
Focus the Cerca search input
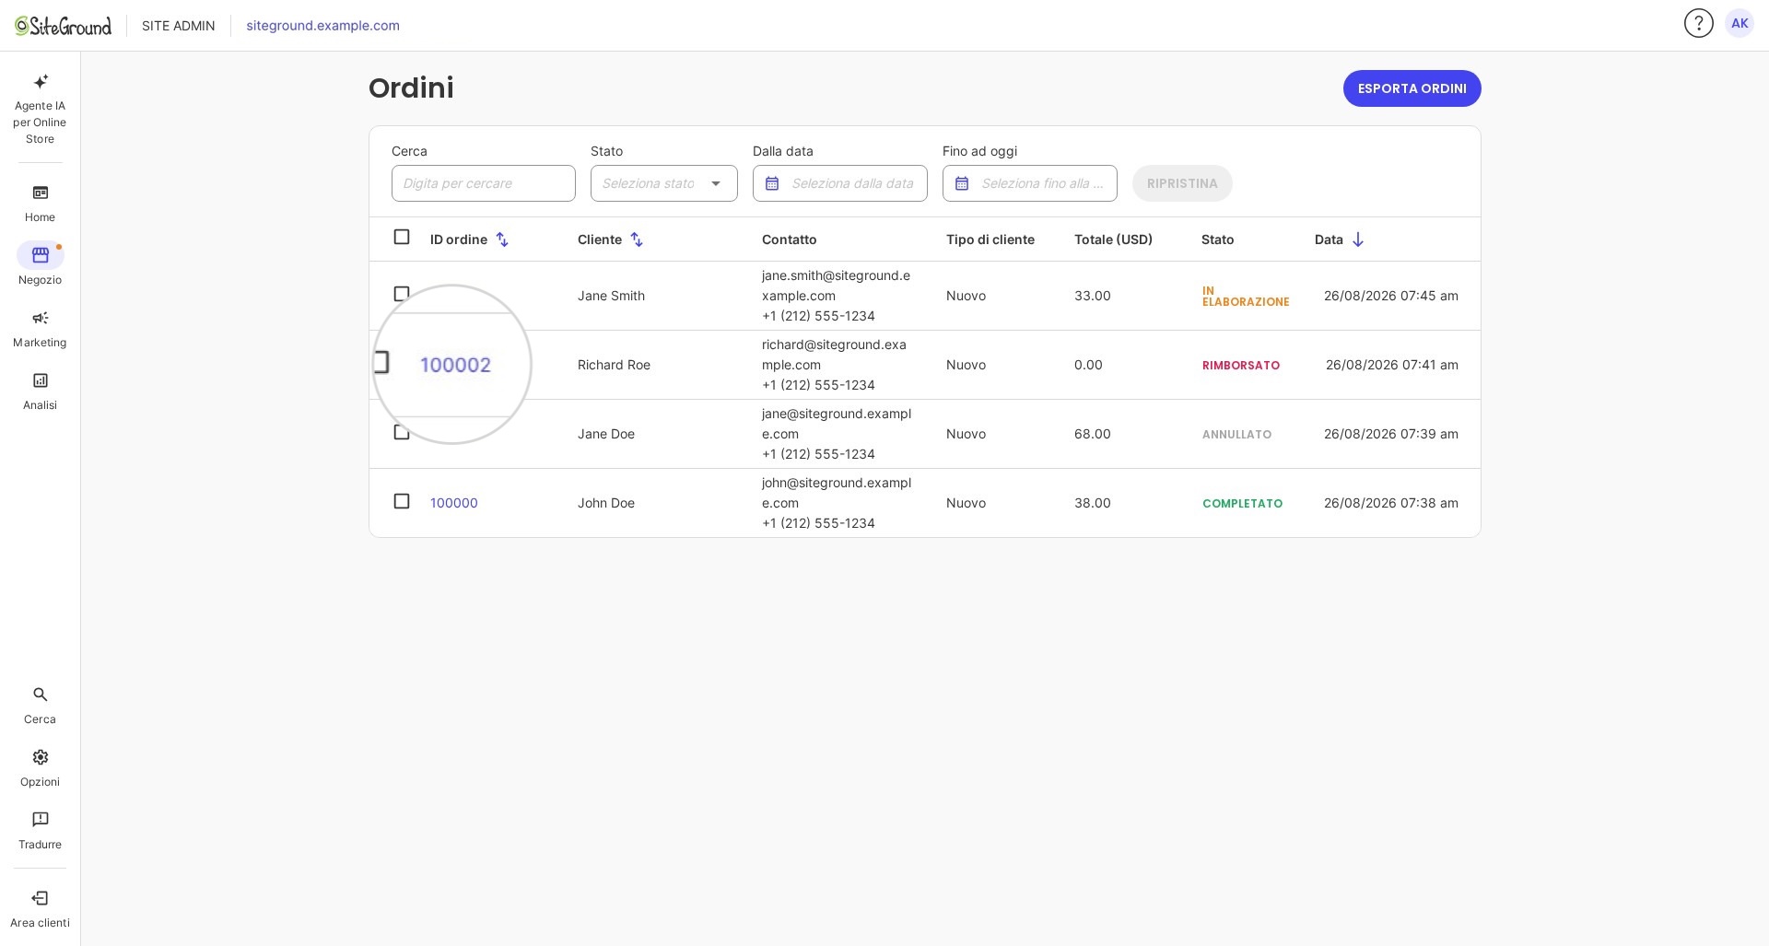pyautogui.click(x=484, y=183)
